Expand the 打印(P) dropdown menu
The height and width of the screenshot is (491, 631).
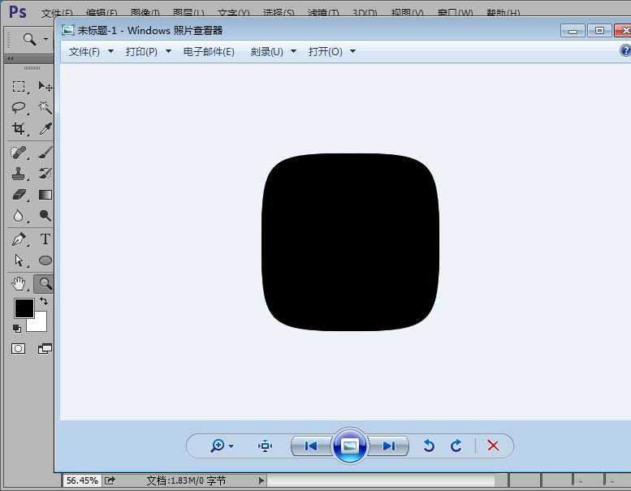pyautogui.click(x=141, y=52)
